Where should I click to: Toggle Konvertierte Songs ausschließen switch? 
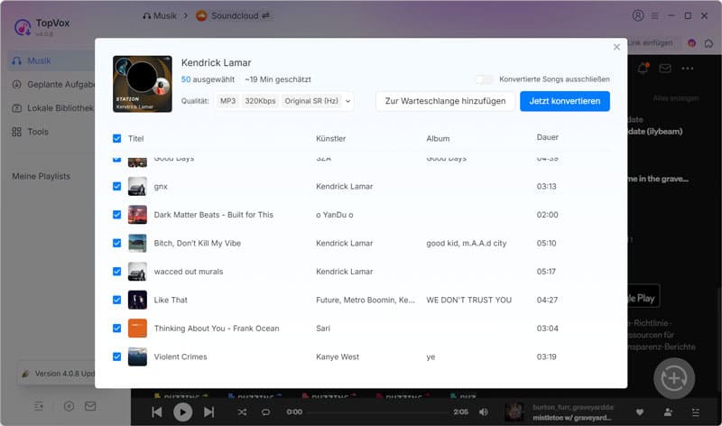coord(484,79)
